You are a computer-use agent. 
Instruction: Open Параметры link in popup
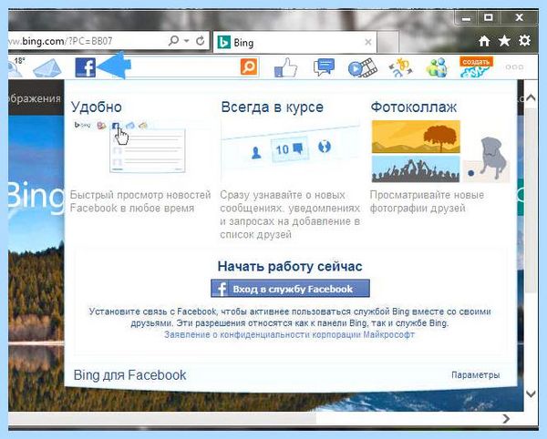coord(476,375)
